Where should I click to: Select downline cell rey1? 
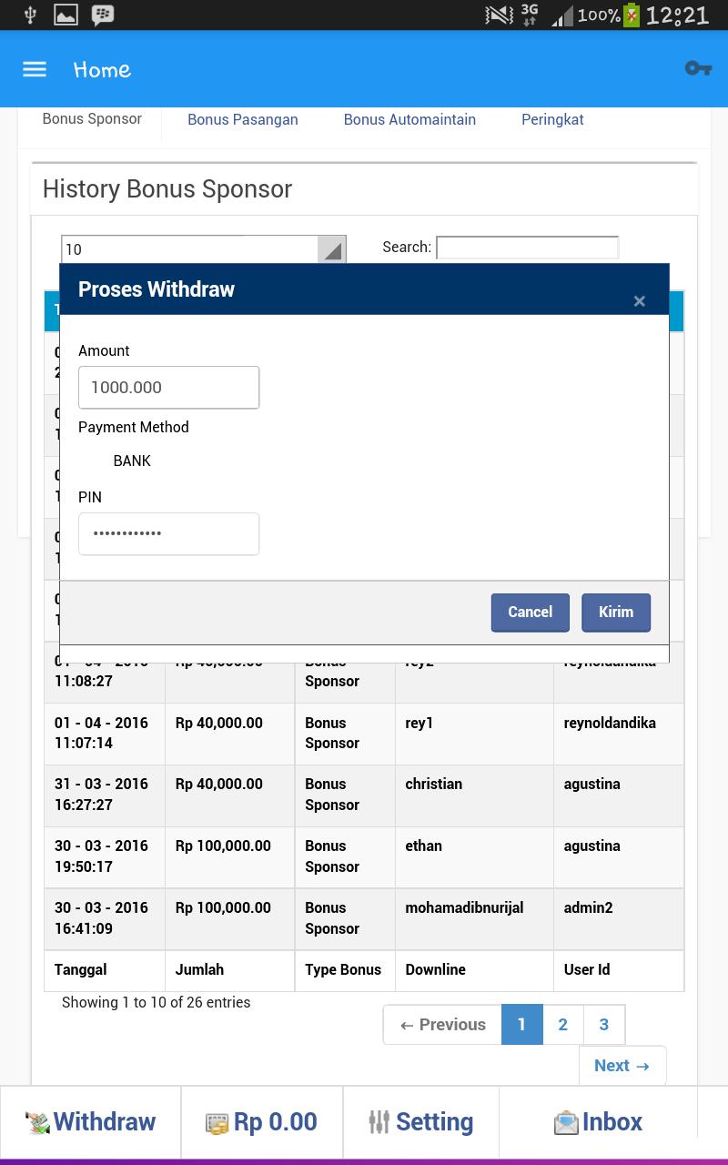[474, 734]
